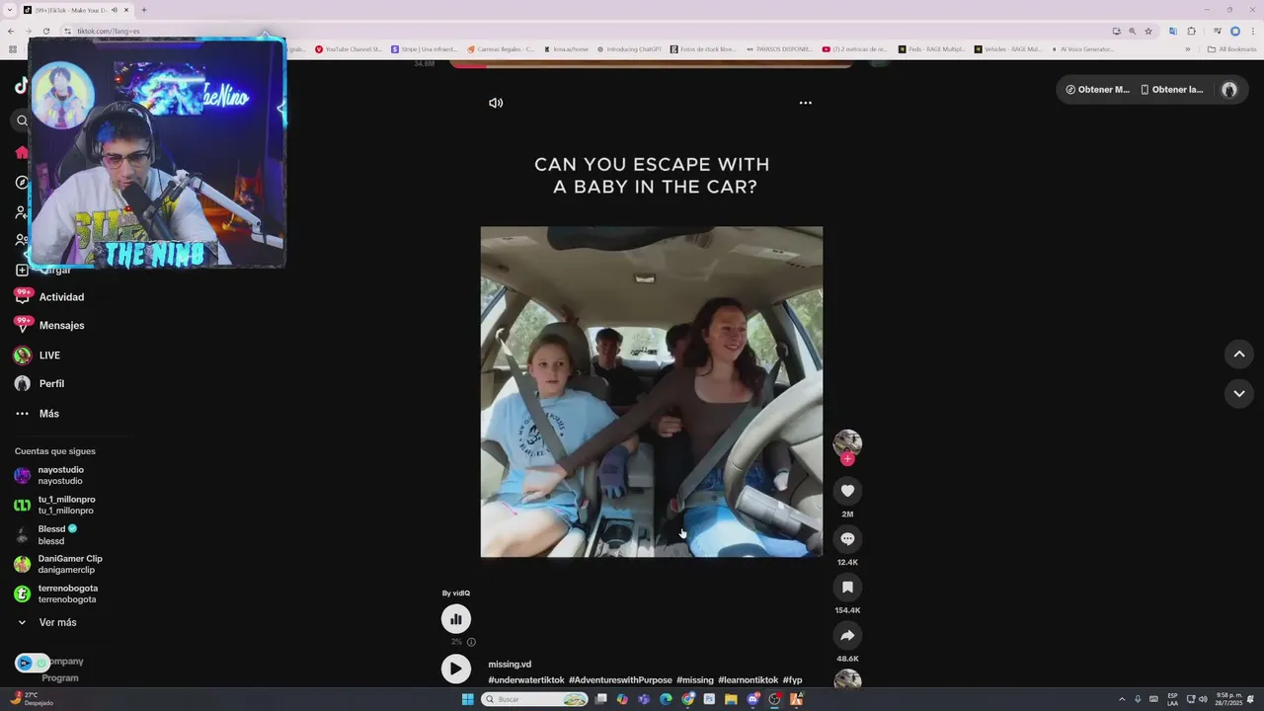Open the creator avatar beside the video
The height and width of the screenshot is (711, 1264).
point(847,443)
